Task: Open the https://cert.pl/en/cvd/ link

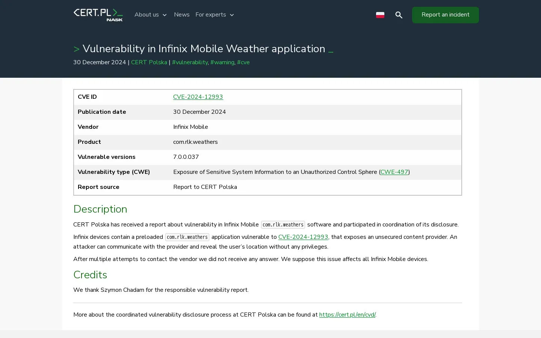Action: (x=348, y=315)
